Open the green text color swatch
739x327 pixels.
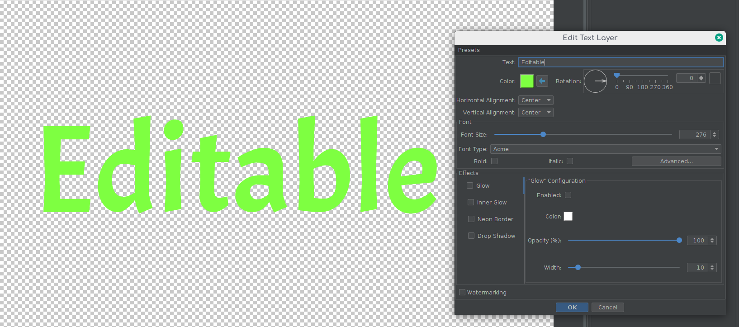coord(527,81)
